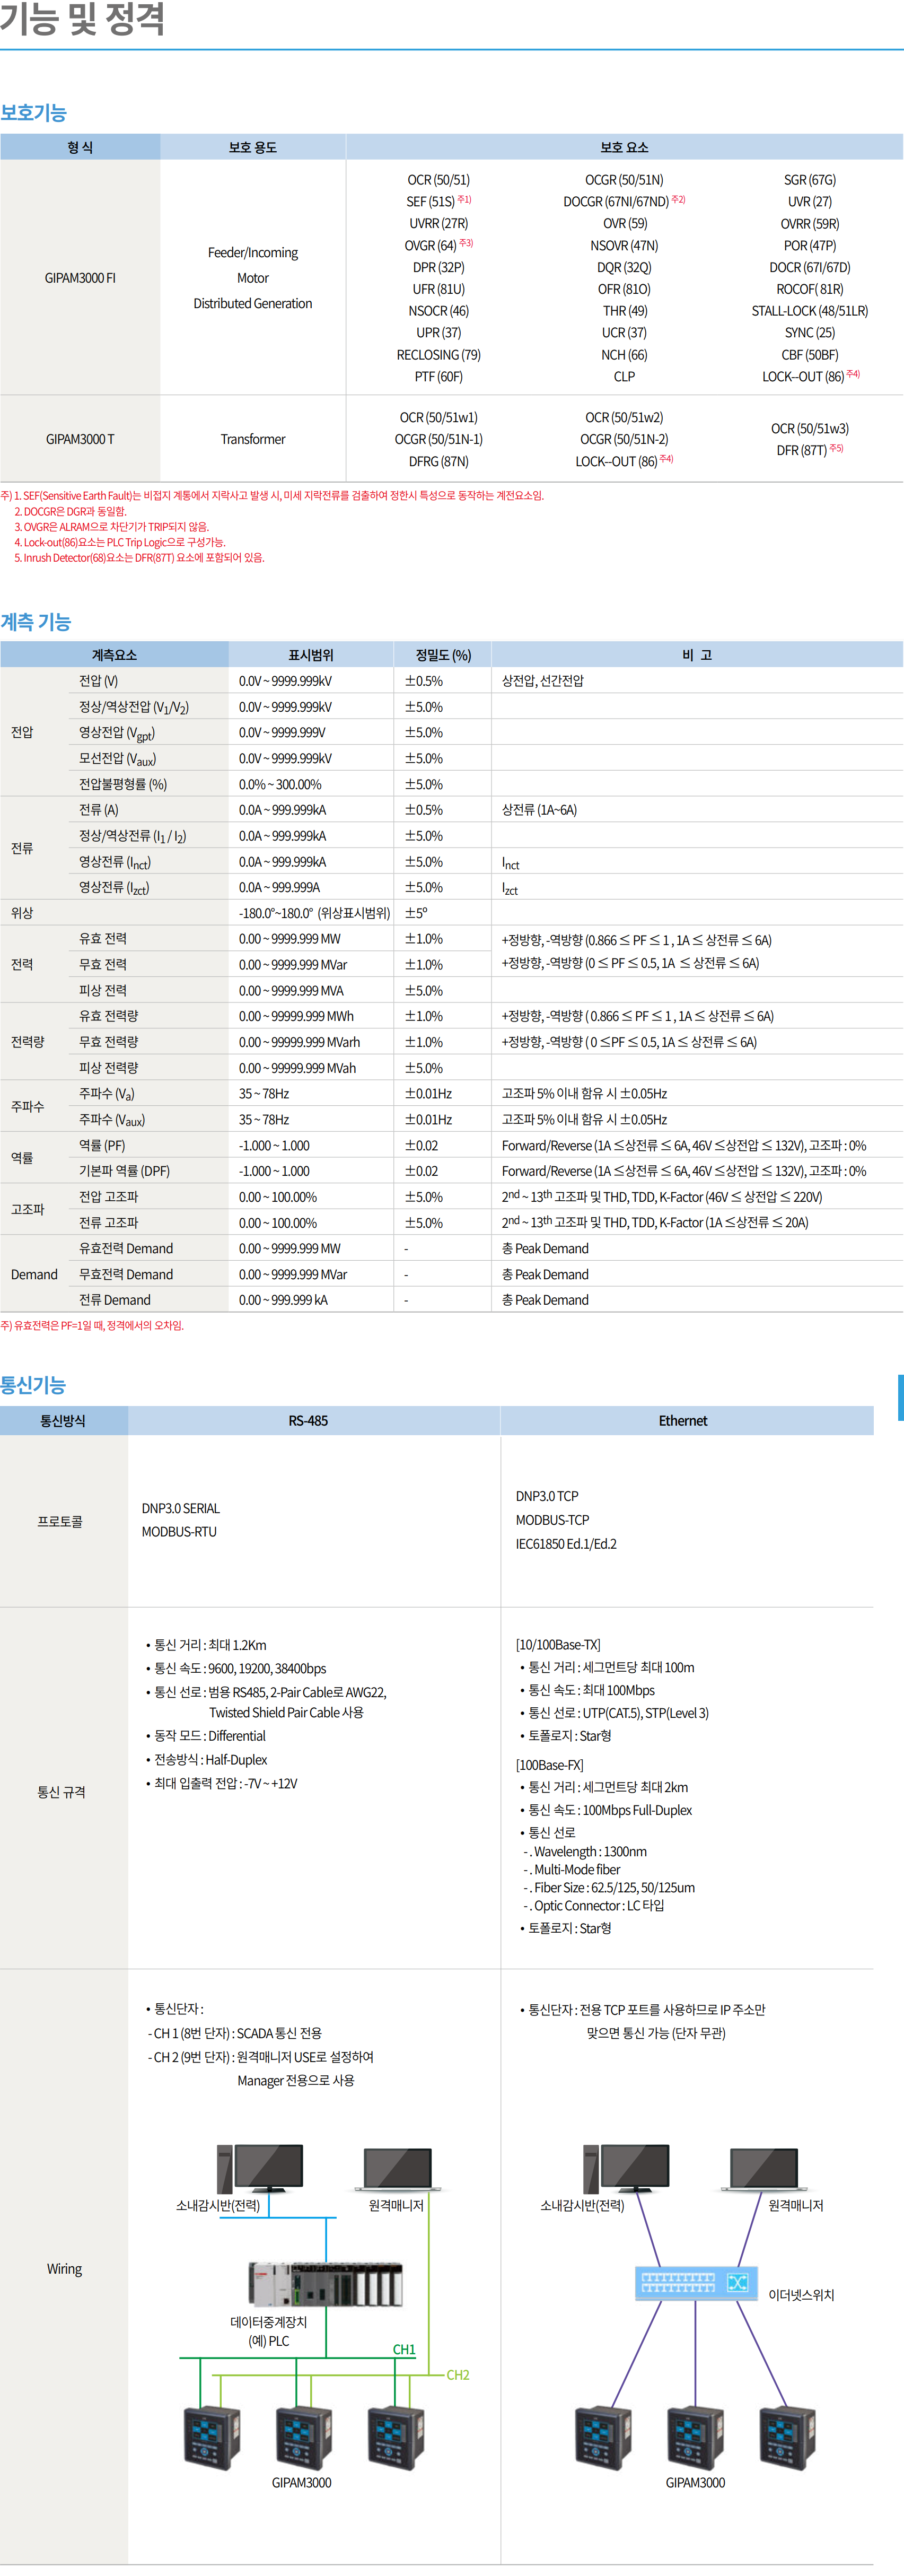
Task: Click the 계측요소 column header
Action: coord(114,655)
